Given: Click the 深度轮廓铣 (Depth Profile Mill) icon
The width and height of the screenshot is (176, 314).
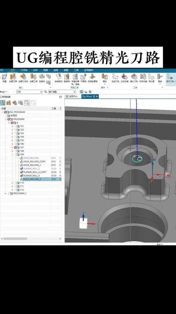Looking at the screenshot, I should pyautogui.click(x=75, y=77).
